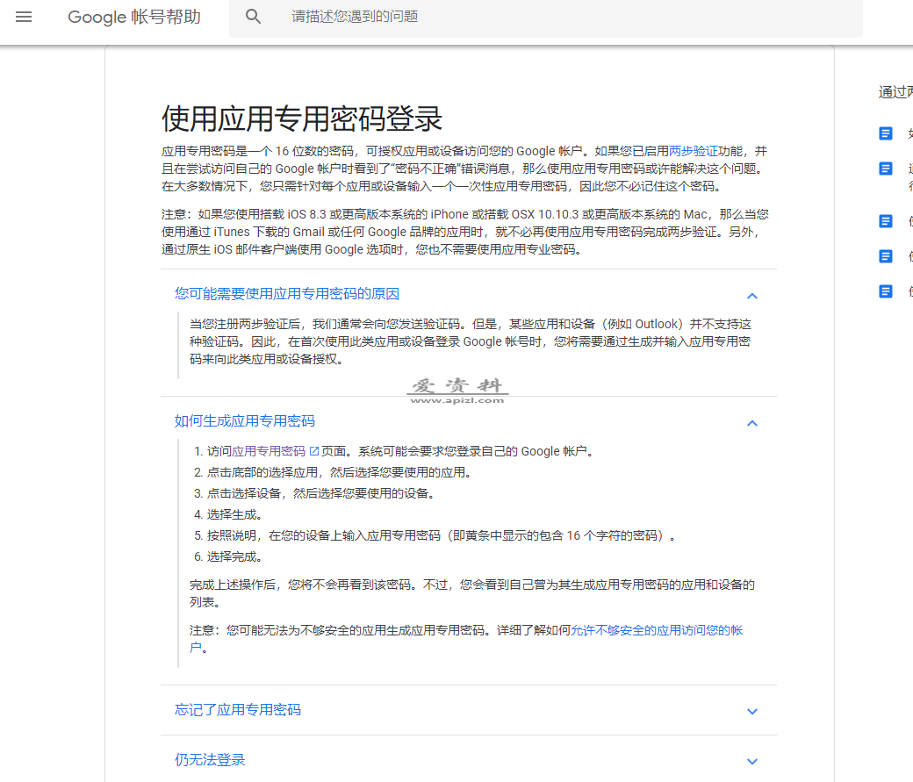Open the hamburger navigation menu
The width and height of the screenshot is (913, 782).
(23, 17)
